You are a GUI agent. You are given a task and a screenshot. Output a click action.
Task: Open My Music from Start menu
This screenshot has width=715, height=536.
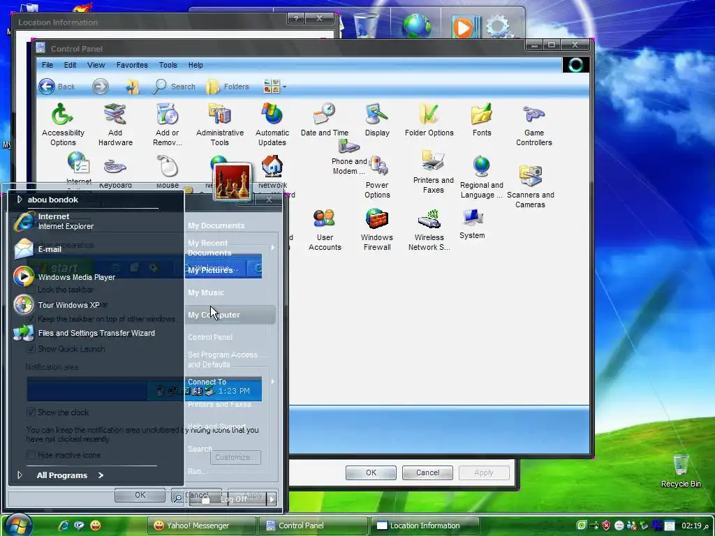tap(206, 292)
